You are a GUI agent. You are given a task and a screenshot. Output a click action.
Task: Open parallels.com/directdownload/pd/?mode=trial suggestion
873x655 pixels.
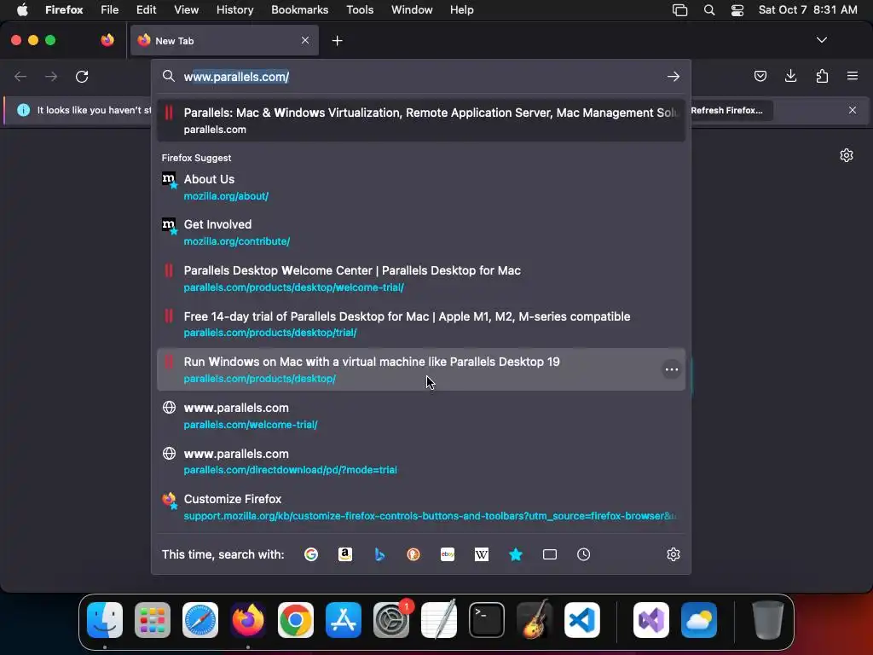(x=421, y=461)
